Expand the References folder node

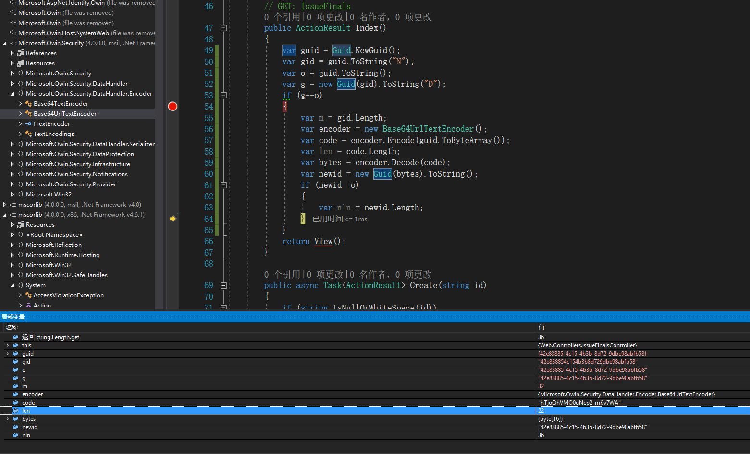point(12,53)
